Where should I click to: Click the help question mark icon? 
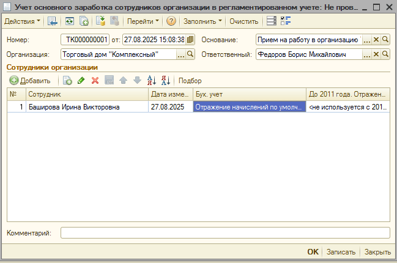pyautogui.click(x=171, y=21)
